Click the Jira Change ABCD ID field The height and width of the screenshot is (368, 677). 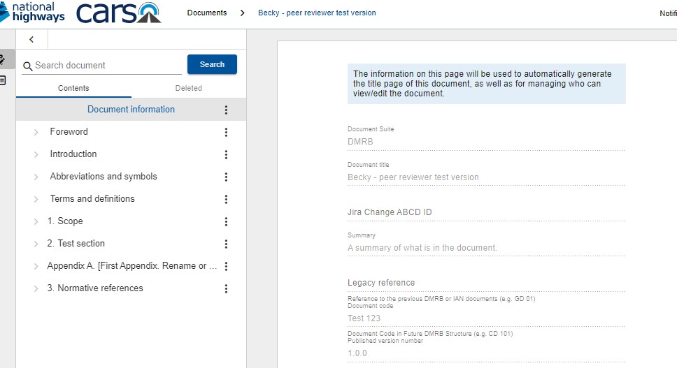[x=485, y=212]
